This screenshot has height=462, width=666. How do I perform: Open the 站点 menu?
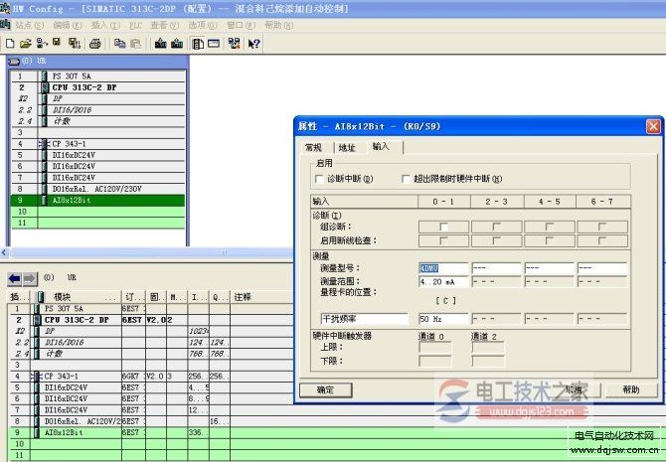[x=29, y=26]
